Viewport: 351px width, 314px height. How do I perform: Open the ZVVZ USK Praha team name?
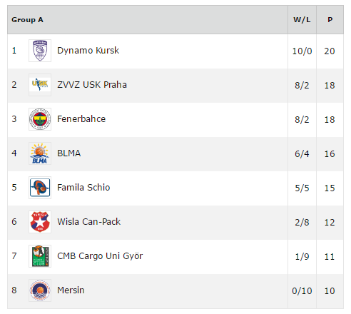click(x=92, y=85)
